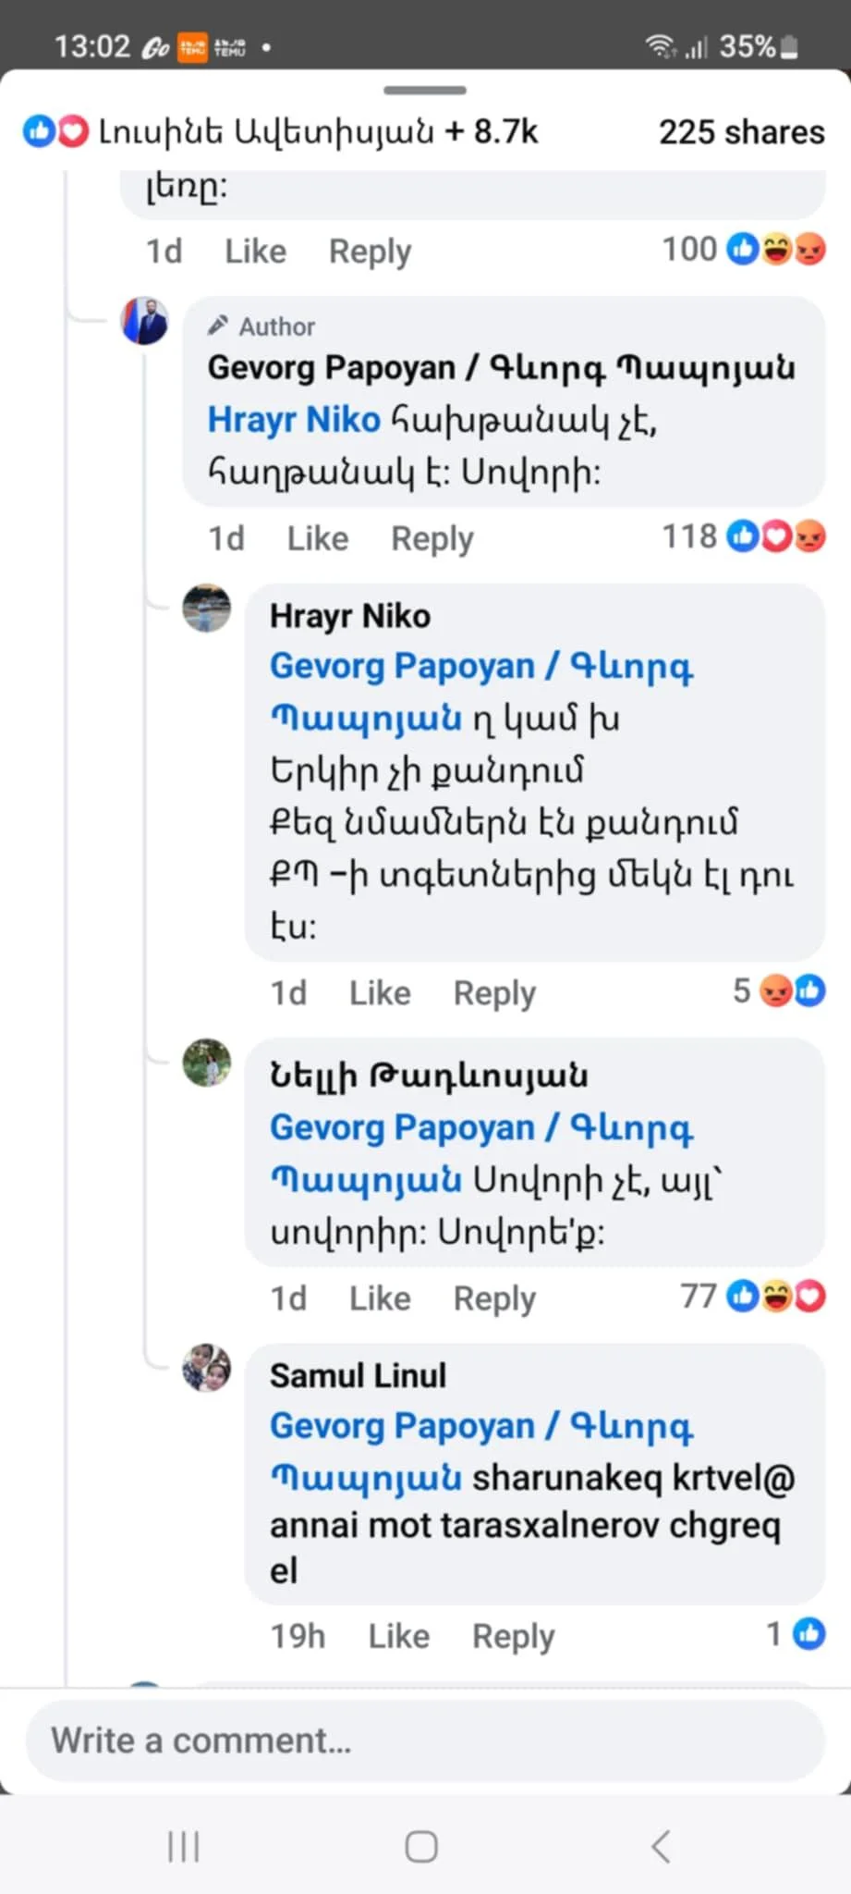Open the 225 shares list
Viewport: 851px width, 1894px height.
pyautogui.click(x=741, y=132)
